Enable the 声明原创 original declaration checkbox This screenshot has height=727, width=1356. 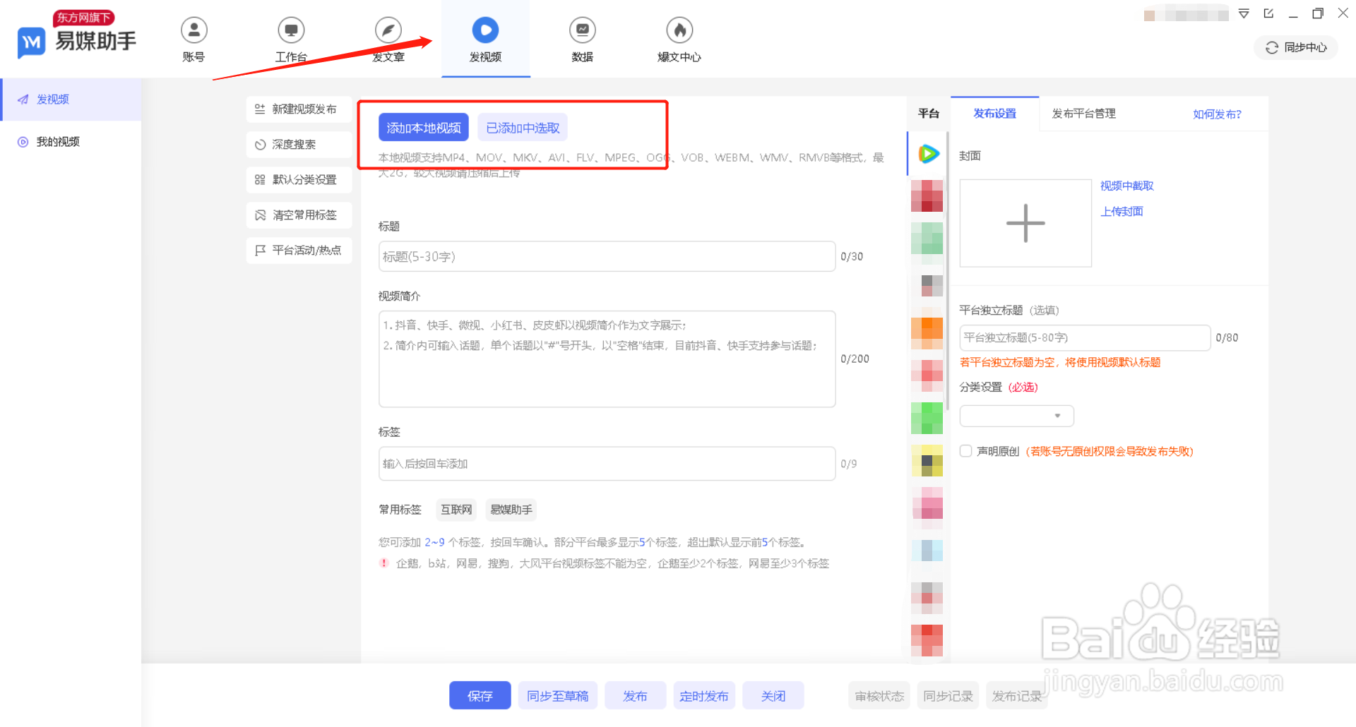click(x=965, y=451)
